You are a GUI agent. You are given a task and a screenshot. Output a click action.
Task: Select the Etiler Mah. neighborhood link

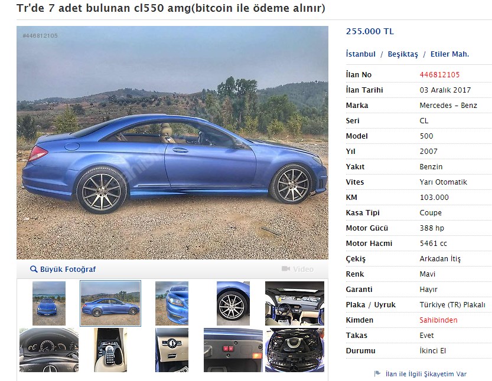coord(449,54)
